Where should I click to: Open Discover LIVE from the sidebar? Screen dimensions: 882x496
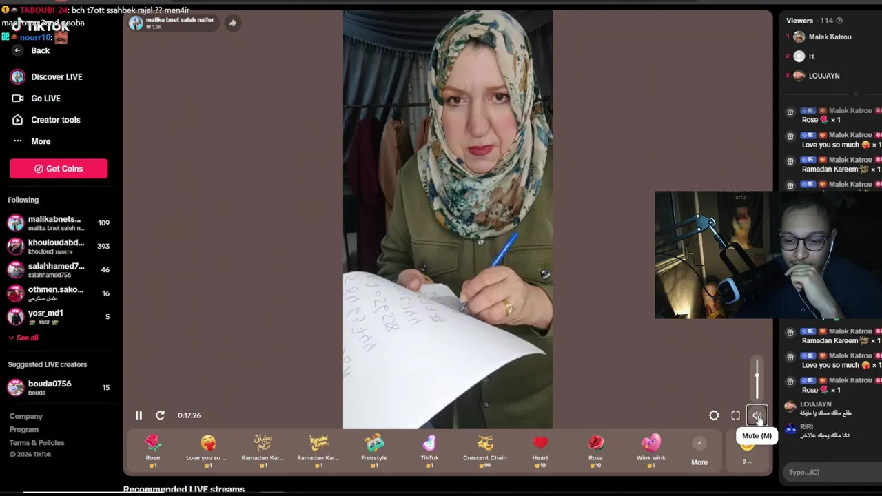click(47, 76)
